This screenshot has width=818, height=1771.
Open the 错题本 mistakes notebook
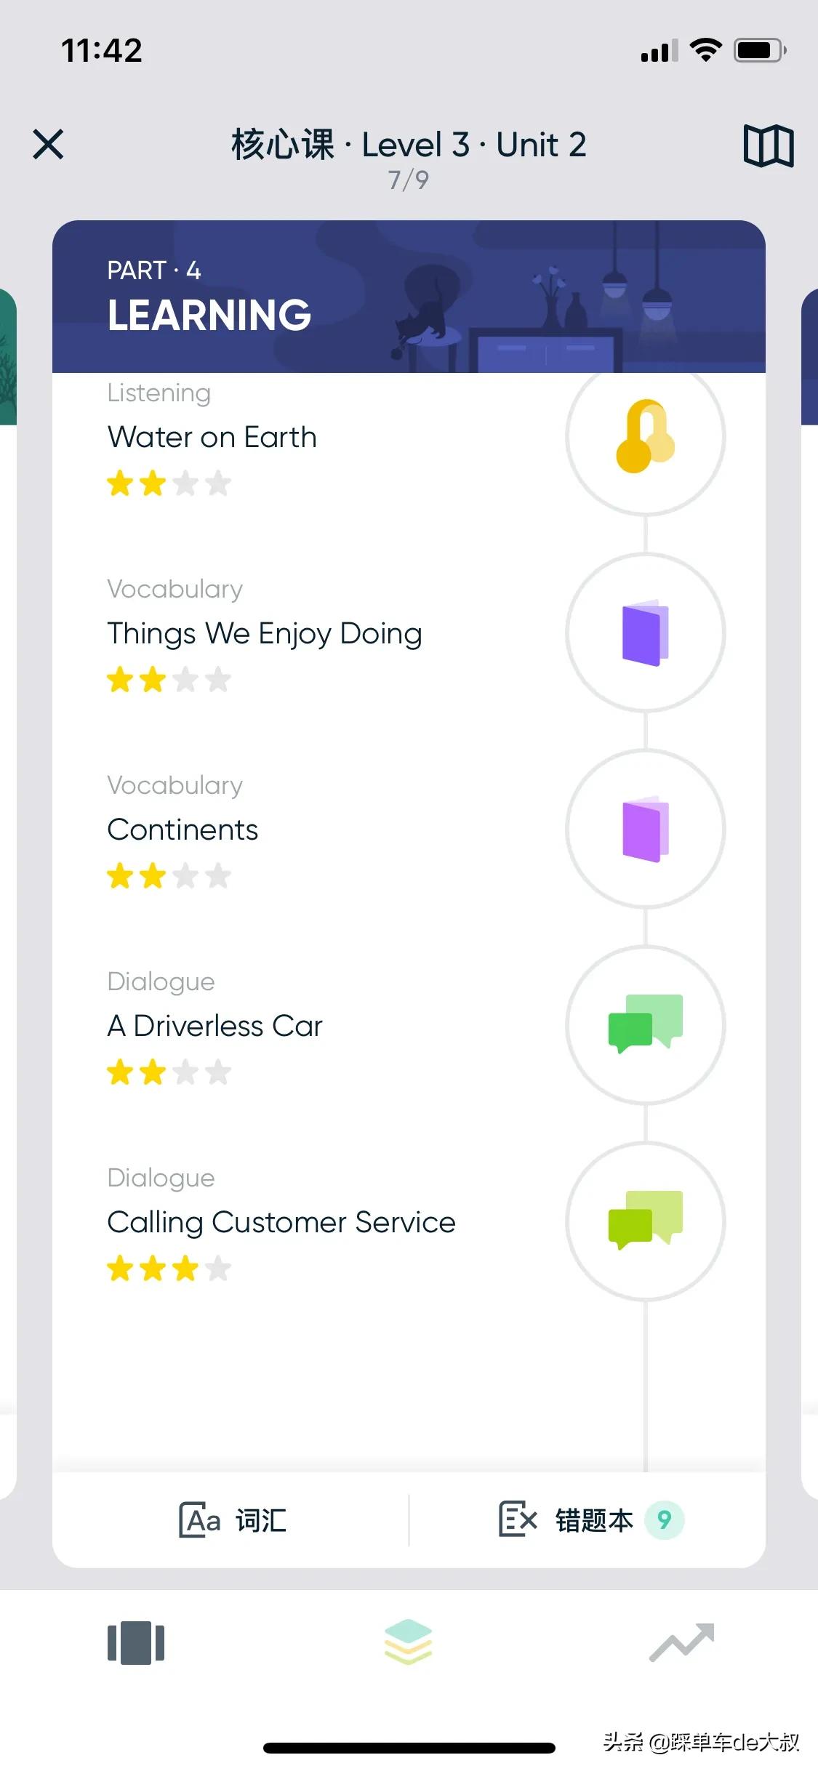click(x=566, y=1519)
